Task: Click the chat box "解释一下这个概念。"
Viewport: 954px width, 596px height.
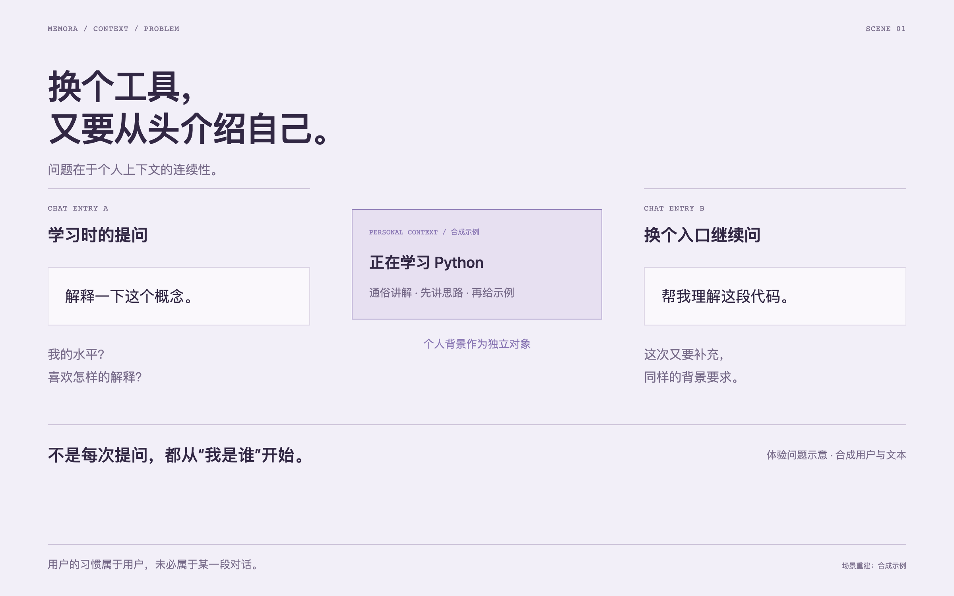Action: [179, 296]
